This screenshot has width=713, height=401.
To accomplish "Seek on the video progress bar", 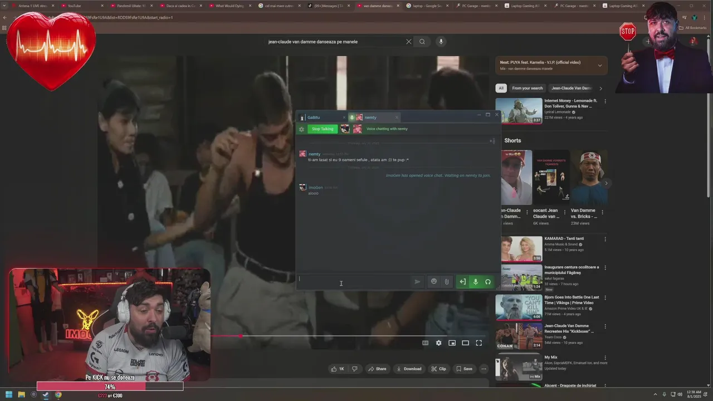I will [348, 336].
